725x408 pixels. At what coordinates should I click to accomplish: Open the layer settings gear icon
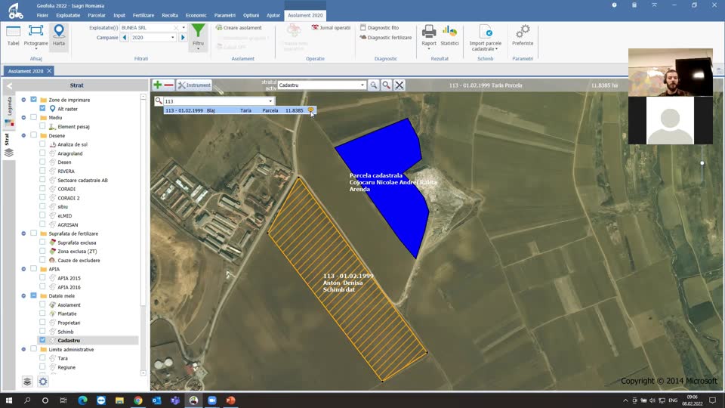tap(43, 382)
